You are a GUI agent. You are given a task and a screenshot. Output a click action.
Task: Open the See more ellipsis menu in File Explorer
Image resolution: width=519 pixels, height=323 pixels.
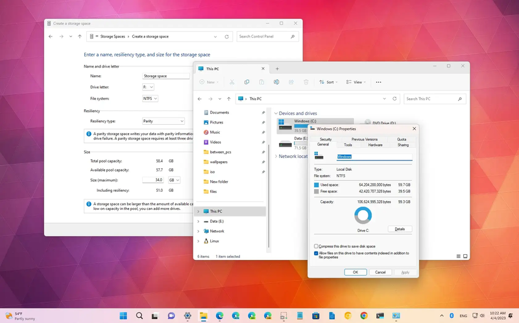coord(379,82)
